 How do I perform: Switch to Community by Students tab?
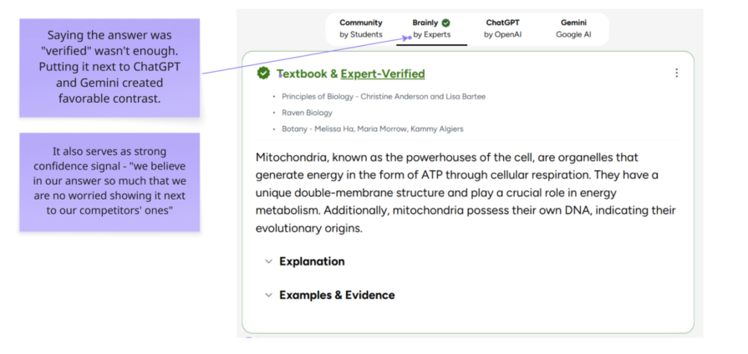361,28
